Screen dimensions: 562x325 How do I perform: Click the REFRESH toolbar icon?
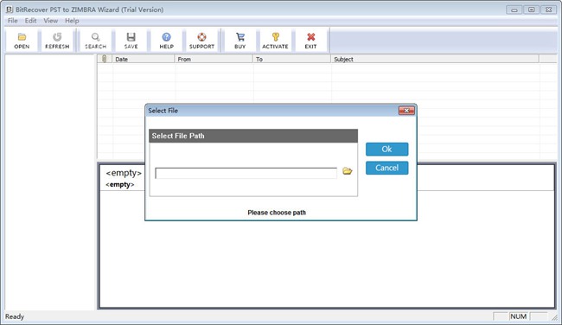tap(57, 41)
